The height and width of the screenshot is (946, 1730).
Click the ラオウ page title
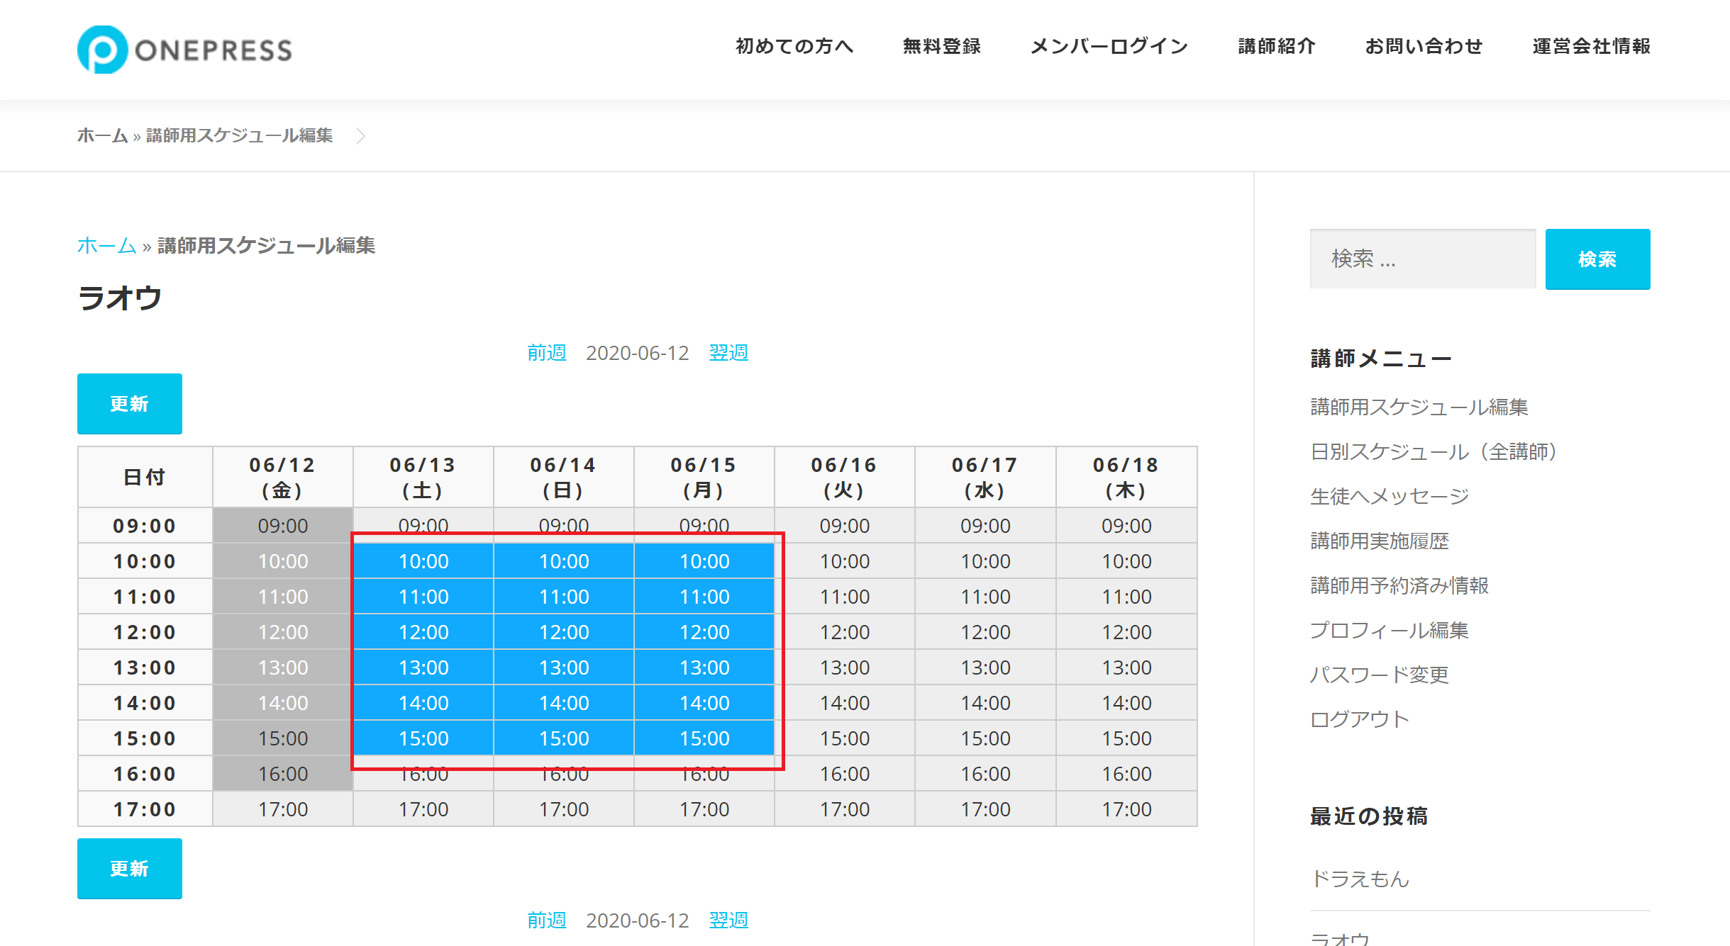coord(120,297)
